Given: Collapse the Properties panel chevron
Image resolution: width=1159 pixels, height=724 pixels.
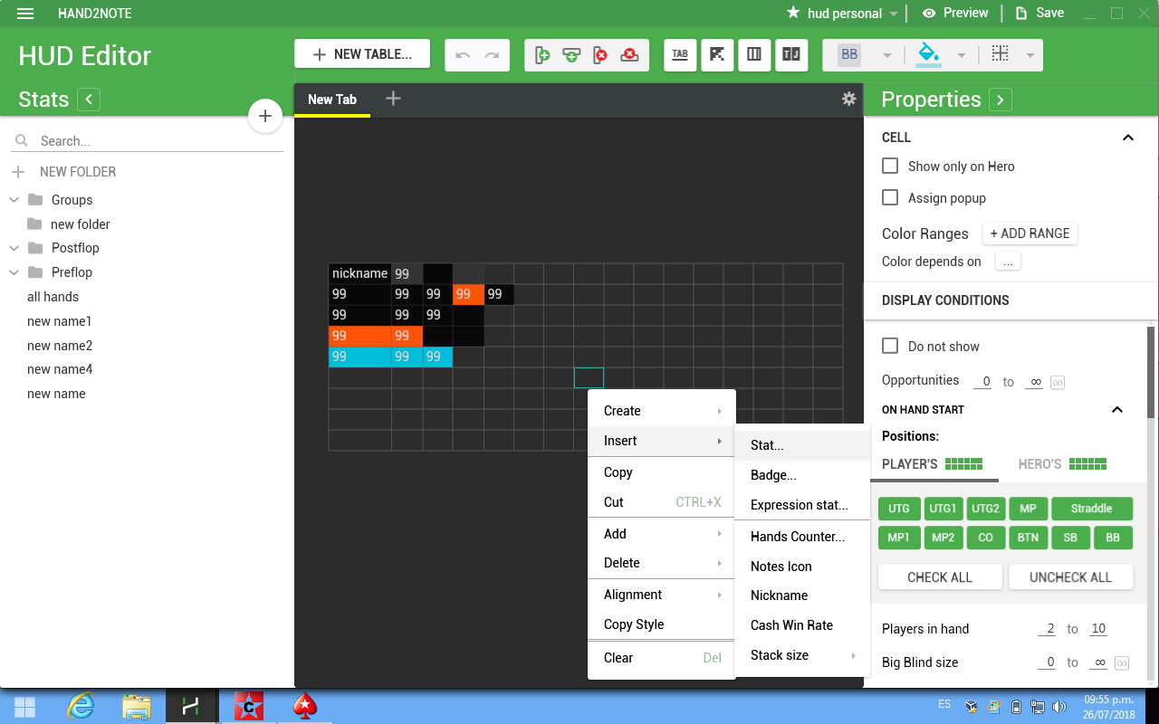Looking at the screenshot, I should point(1000,100).
